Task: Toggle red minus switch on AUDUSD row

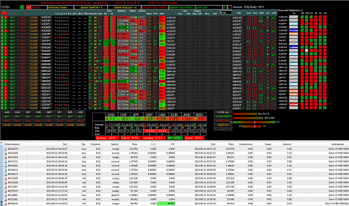Action: (x=6, y=31)
